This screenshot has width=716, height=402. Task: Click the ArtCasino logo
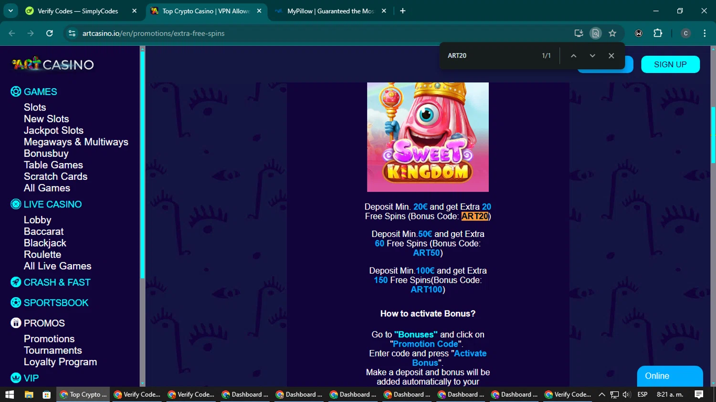tap(53, 64)
